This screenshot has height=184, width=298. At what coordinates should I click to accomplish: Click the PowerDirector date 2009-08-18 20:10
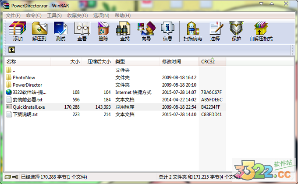coord(179,85)
